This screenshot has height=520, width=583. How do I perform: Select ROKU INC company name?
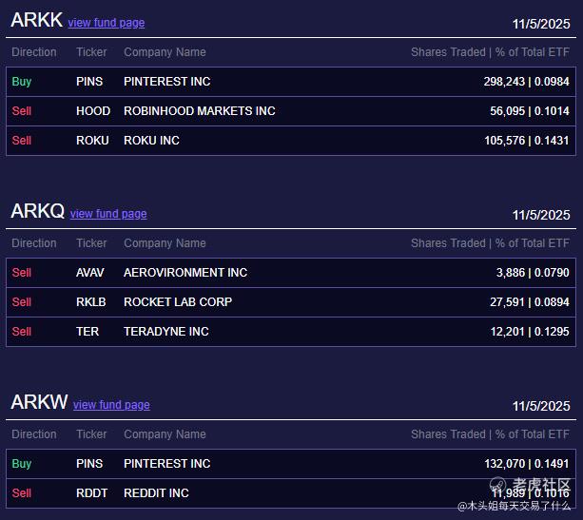pyautogui.click(x=151, y=141)
